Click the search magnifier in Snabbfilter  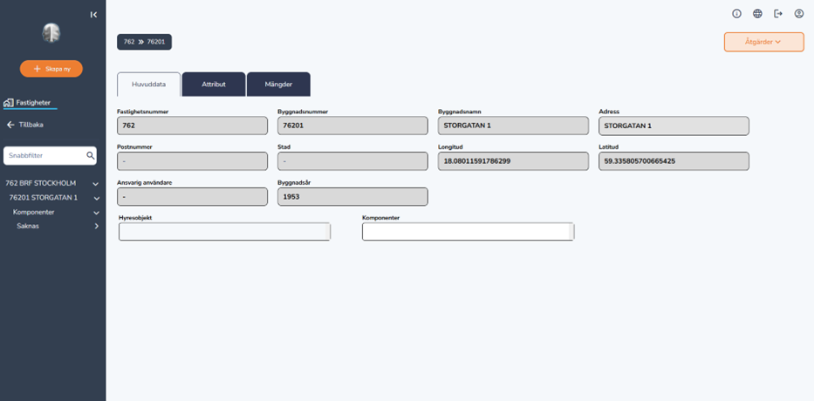coord(90,156)
